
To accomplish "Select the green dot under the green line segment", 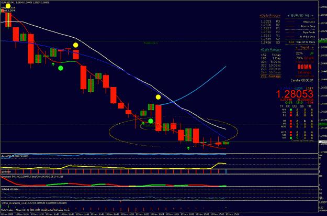I will [x=61, y=68].
